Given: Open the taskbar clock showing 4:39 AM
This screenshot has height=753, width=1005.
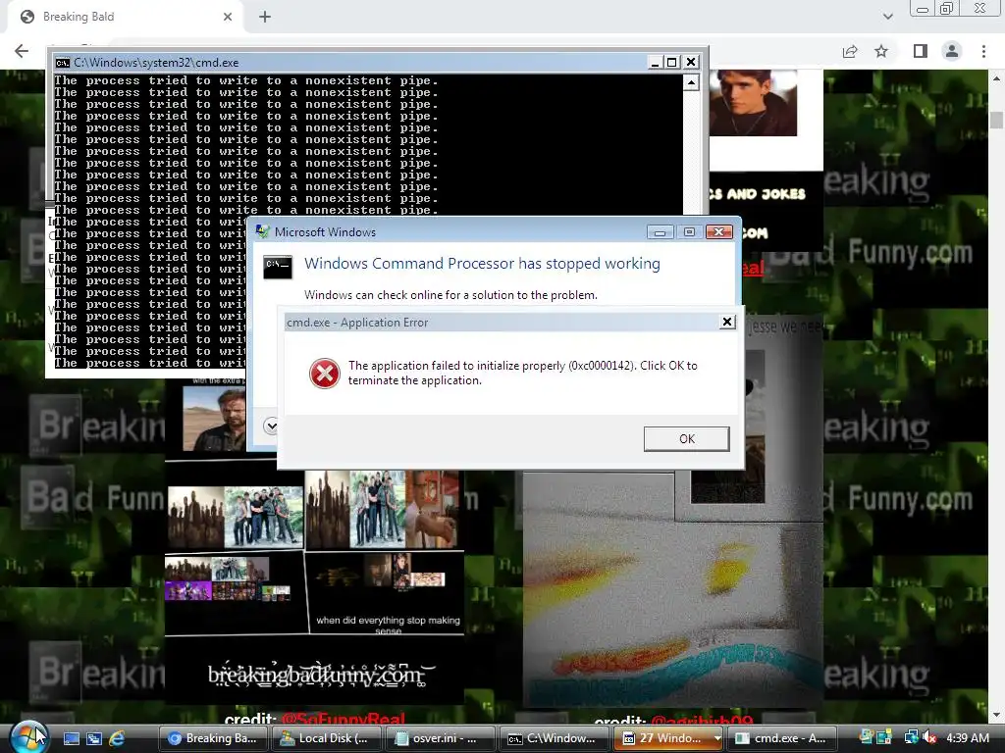Looking at the screenshot, I should click(x=967, y=737).
